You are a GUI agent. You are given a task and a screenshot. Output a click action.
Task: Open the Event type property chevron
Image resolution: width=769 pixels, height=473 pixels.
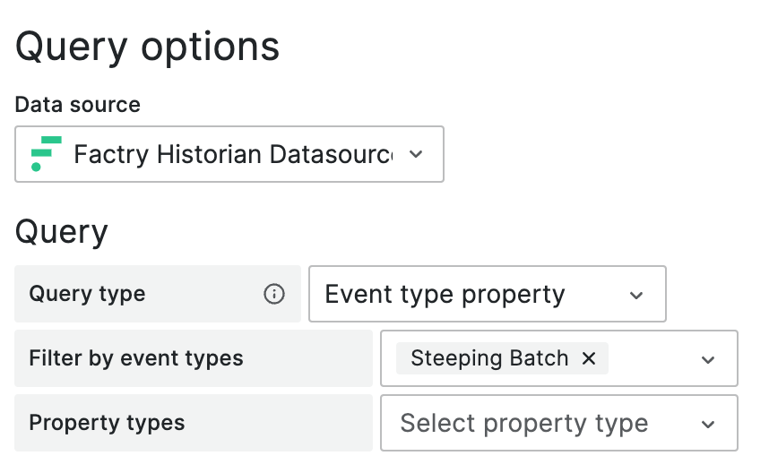[636, 296]
